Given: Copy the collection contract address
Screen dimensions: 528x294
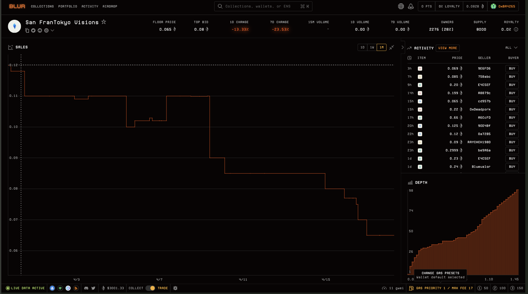Looking at the screenshot, I should coord(27,30).
